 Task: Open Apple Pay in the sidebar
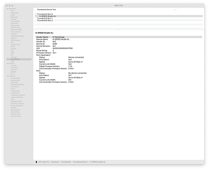tap(14, 13)
